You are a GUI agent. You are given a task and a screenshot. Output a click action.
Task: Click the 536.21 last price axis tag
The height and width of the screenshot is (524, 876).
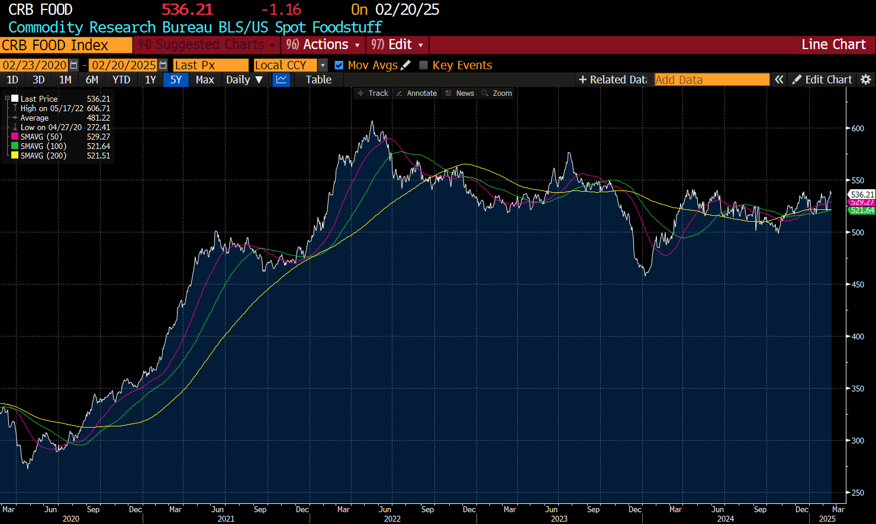point(862,195)
